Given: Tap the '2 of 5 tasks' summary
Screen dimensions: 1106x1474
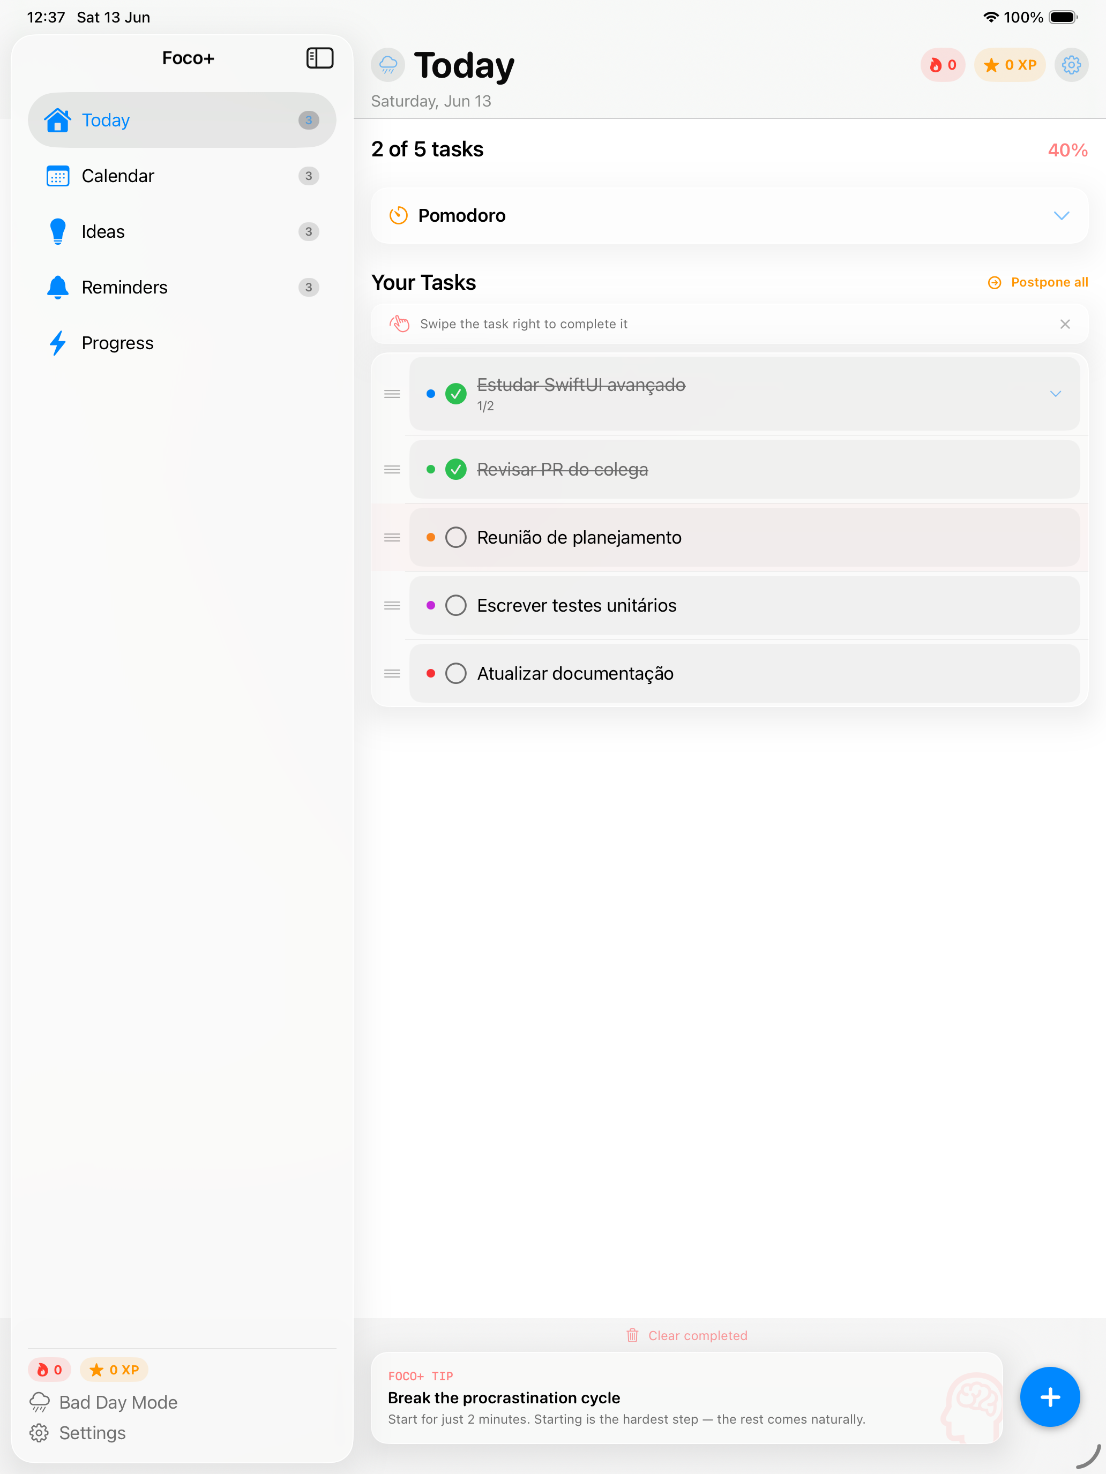Looking at the screenshot, I should pos(427,149).
